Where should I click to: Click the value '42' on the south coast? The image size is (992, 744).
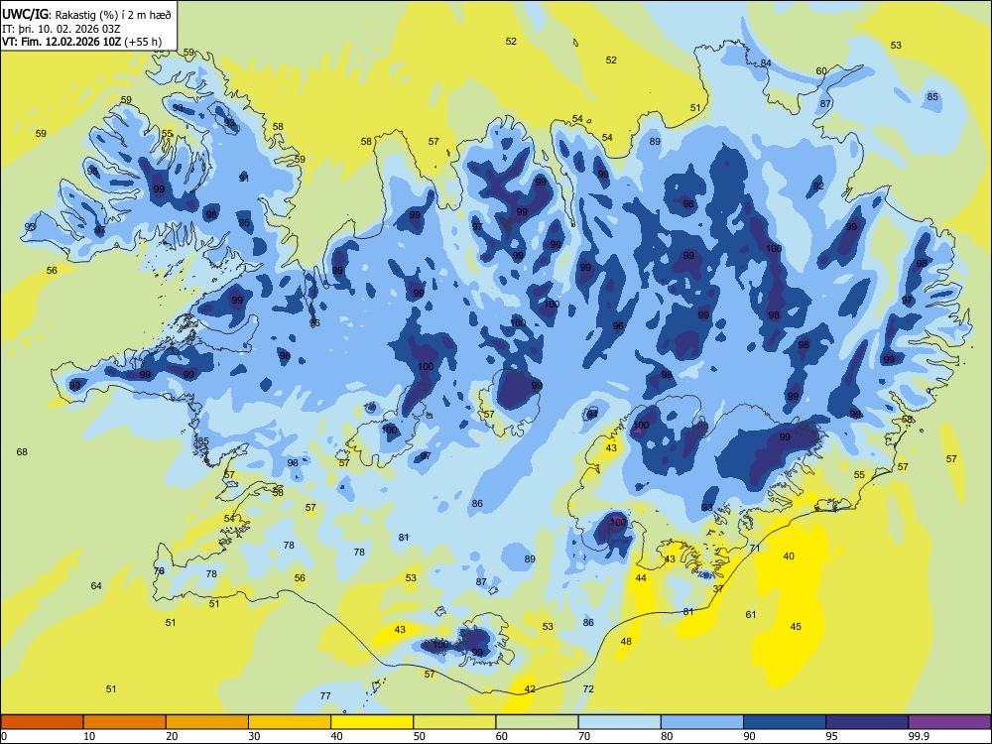point(530,689)
